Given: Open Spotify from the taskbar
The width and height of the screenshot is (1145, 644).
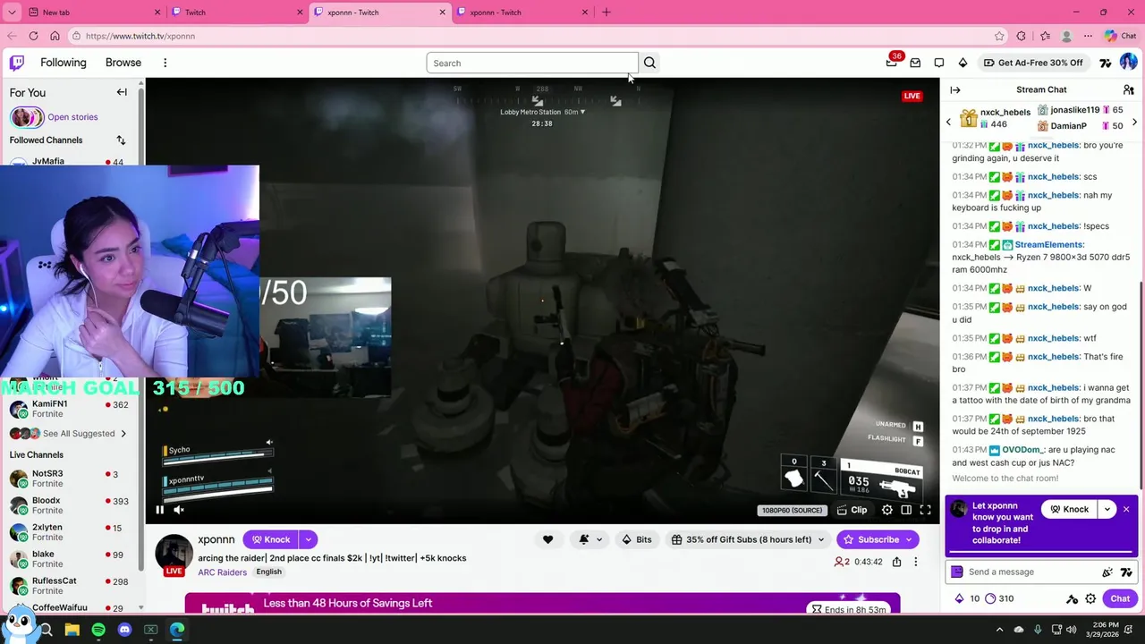Looking at the screenshot, I should point(98,630).
